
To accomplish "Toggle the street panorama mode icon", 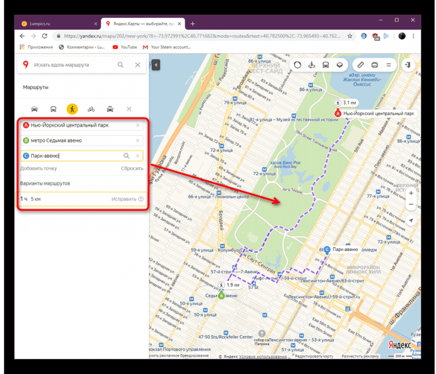I will tap(312, 65).
